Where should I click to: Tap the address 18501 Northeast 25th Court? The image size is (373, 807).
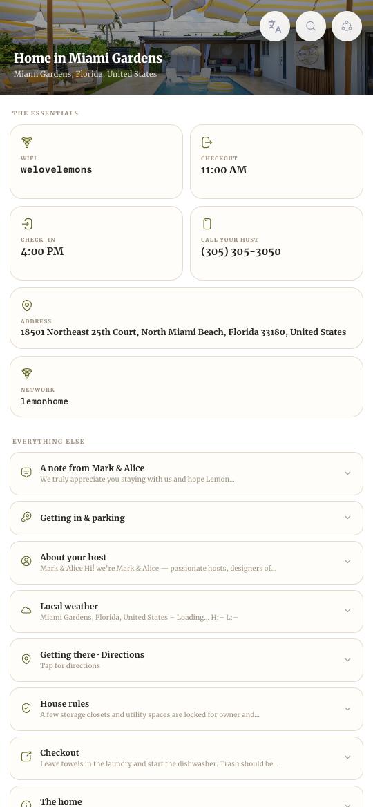tap(183, 332)
